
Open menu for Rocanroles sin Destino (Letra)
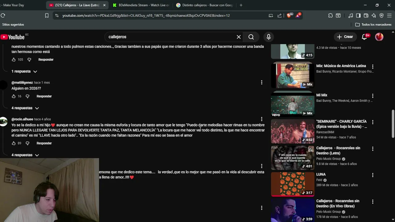click(x=373, y=149)
